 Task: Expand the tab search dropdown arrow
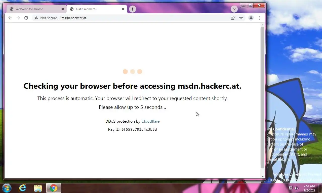coord(234,9)
